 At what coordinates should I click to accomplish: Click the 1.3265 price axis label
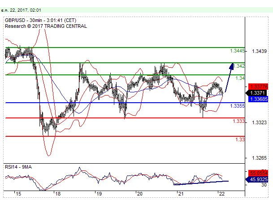pyautogui.click(x=259, y=158)
